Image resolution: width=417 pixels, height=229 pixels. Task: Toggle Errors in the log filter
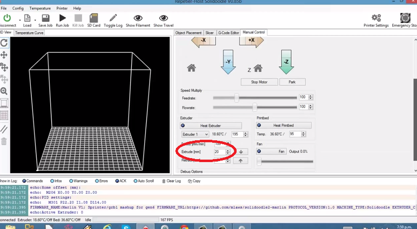(x=101, y=181)
